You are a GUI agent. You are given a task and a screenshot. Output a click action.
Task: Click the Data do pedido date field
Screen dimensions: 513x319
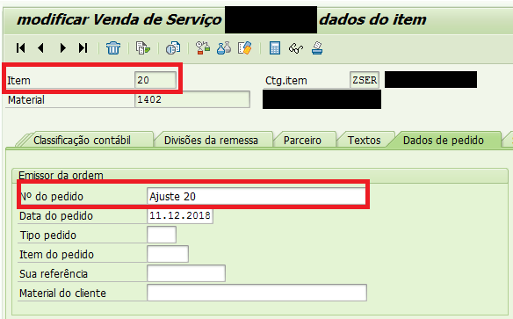pos(180,215)
